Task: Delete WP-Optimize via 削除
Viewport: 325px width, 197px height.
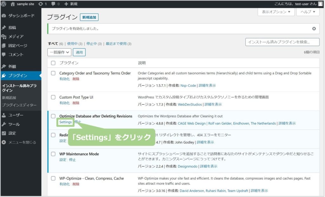Action: pyautogui.click(x=76, y=184)
